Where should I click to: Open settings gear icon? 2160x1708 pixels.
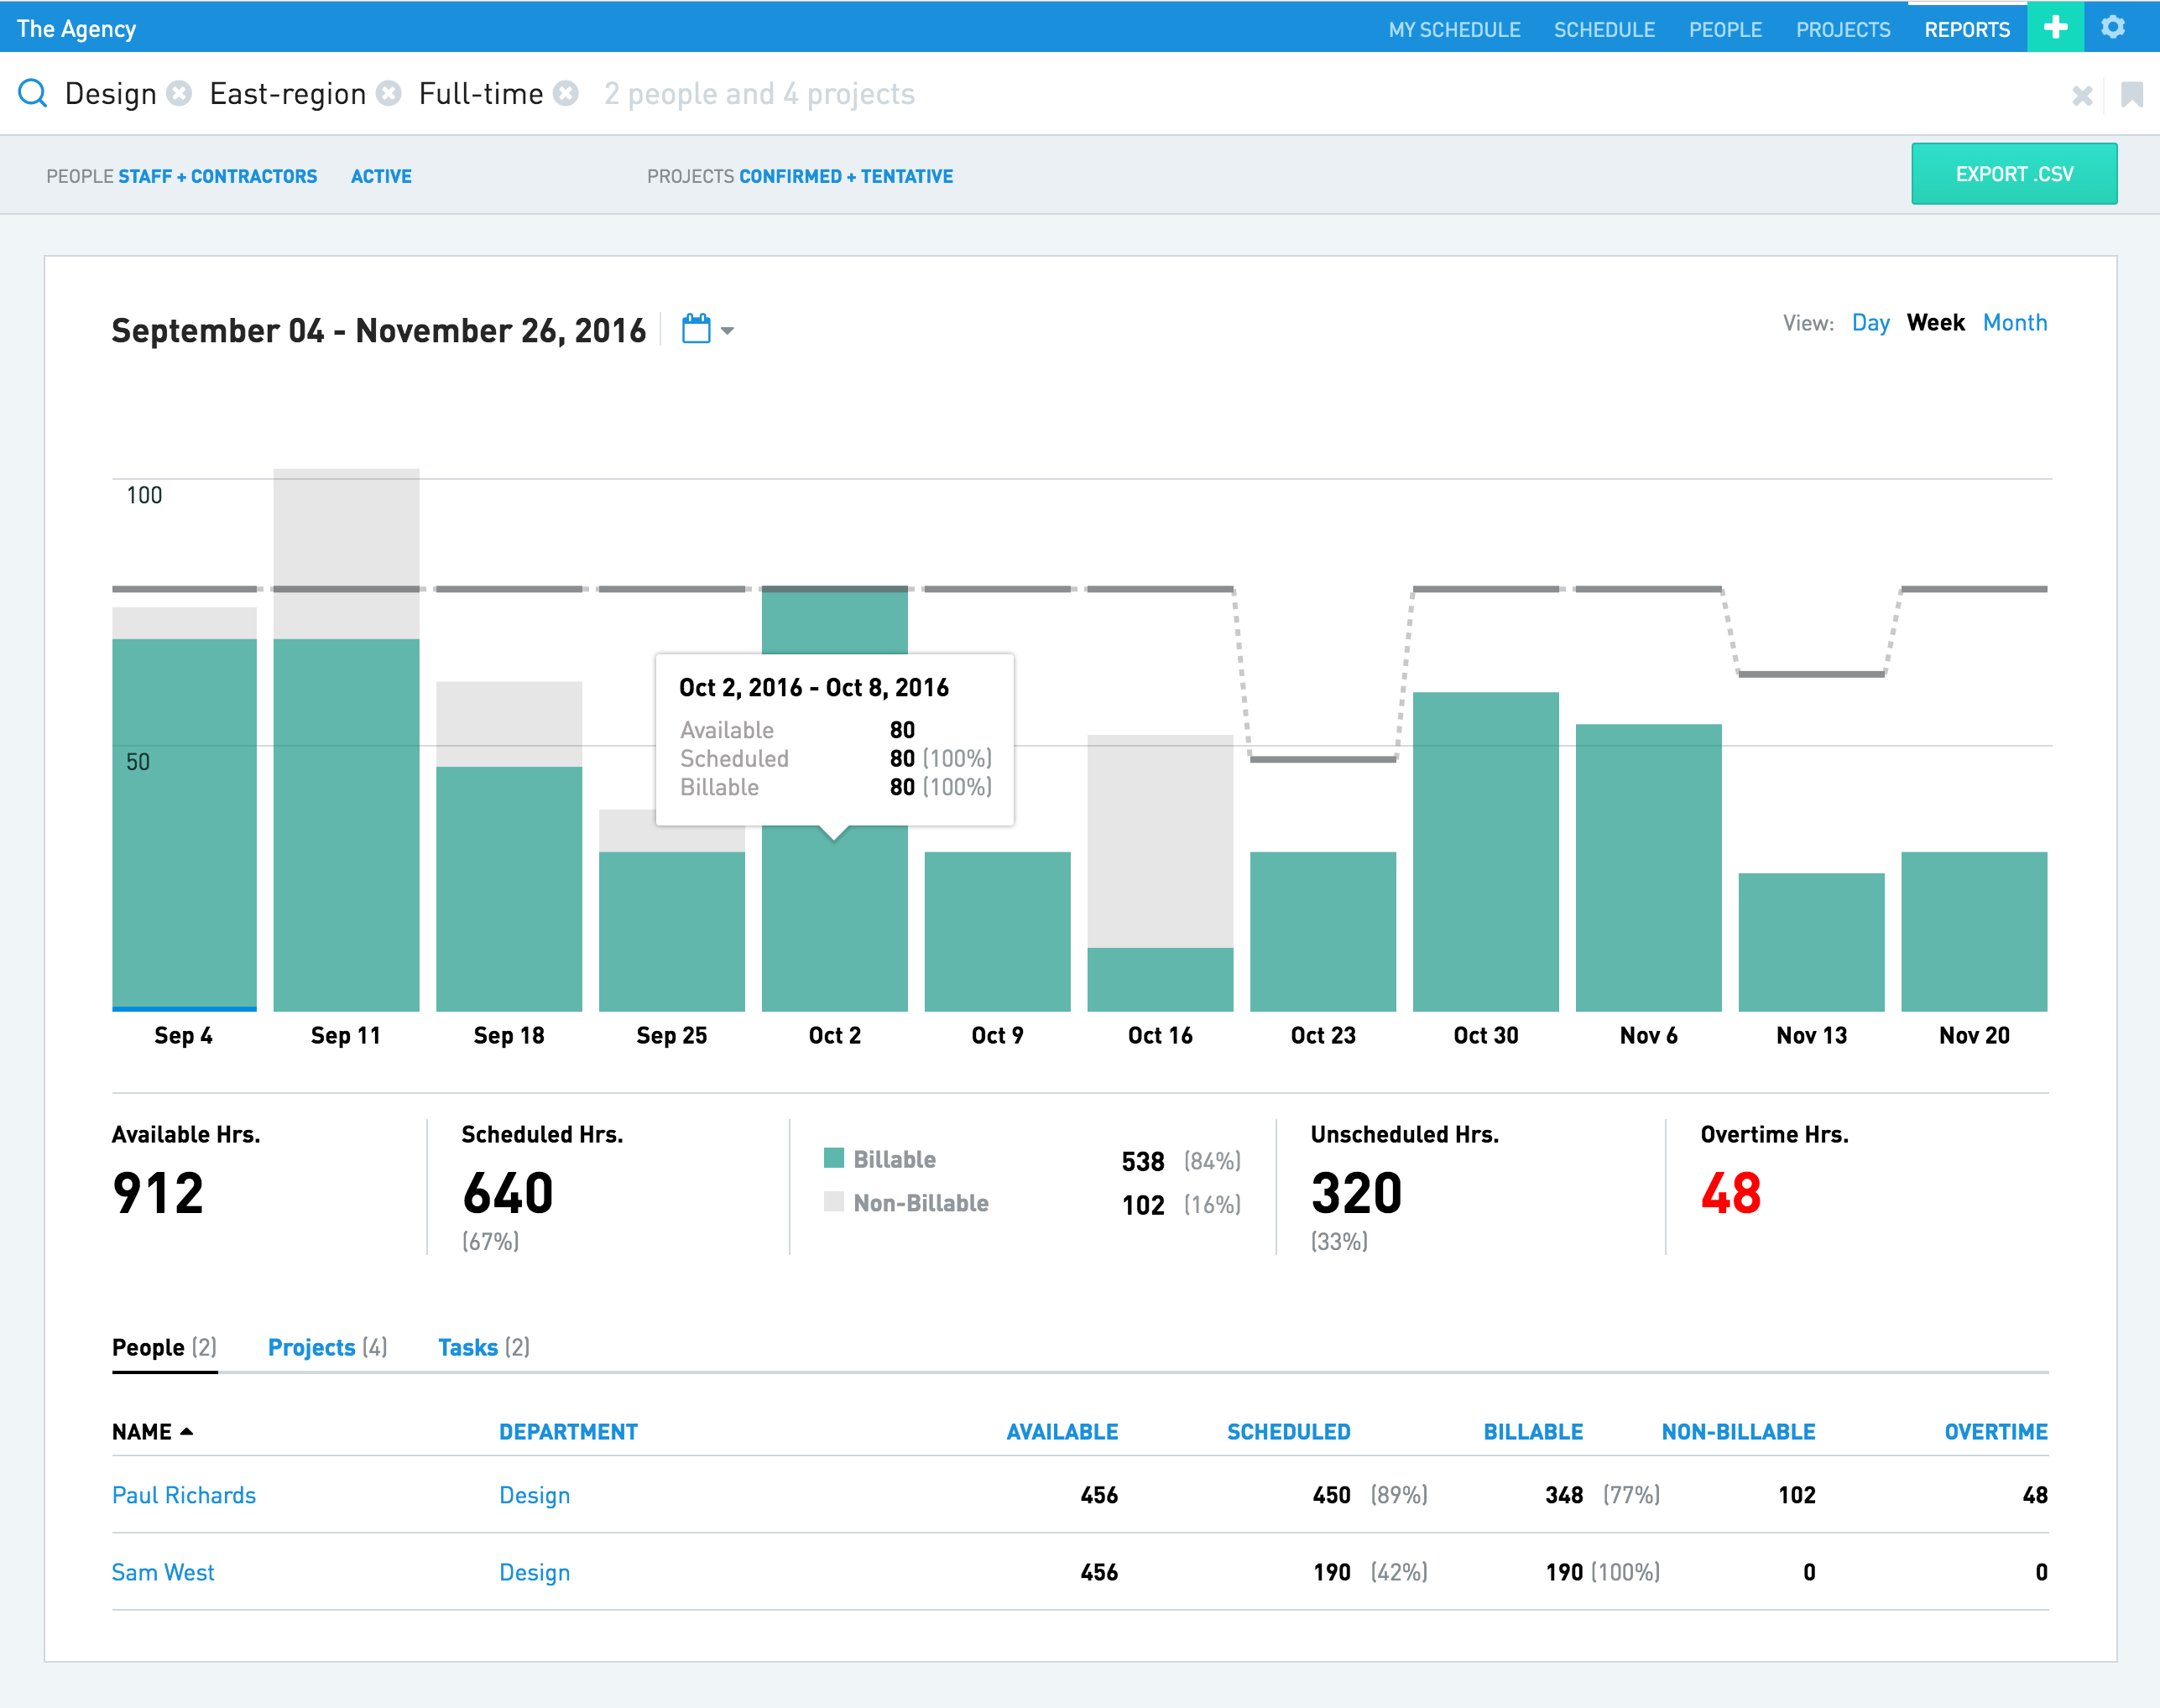[2113, 27]
